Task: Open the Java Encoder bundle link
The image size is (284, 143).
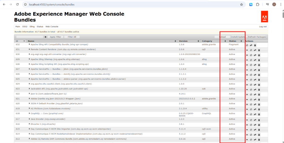Action: click(x=48, y=119)
